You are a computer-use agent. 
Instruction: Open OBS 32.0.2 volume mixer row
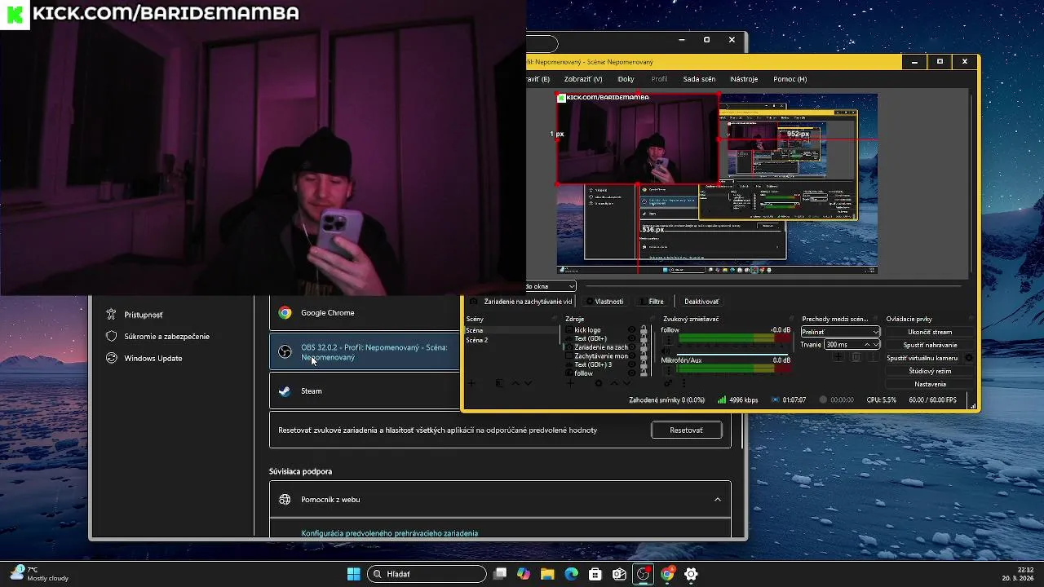click(x=365, y=352)
